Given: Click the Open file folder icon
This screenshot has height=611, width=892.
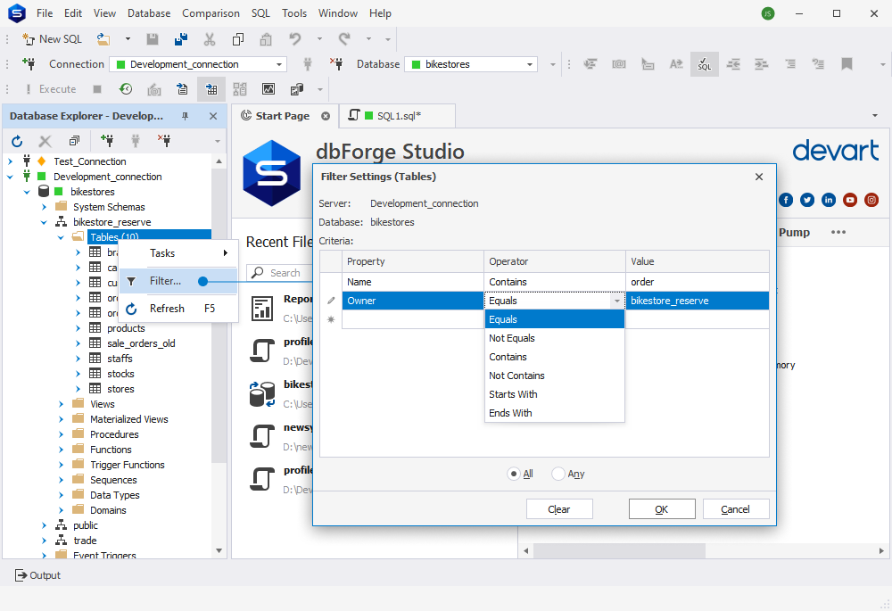Looking at the screenshot, I should (x=103, y=39).
